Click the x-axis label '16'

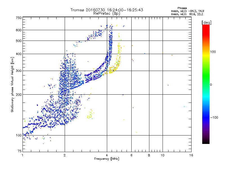(191, 155)
